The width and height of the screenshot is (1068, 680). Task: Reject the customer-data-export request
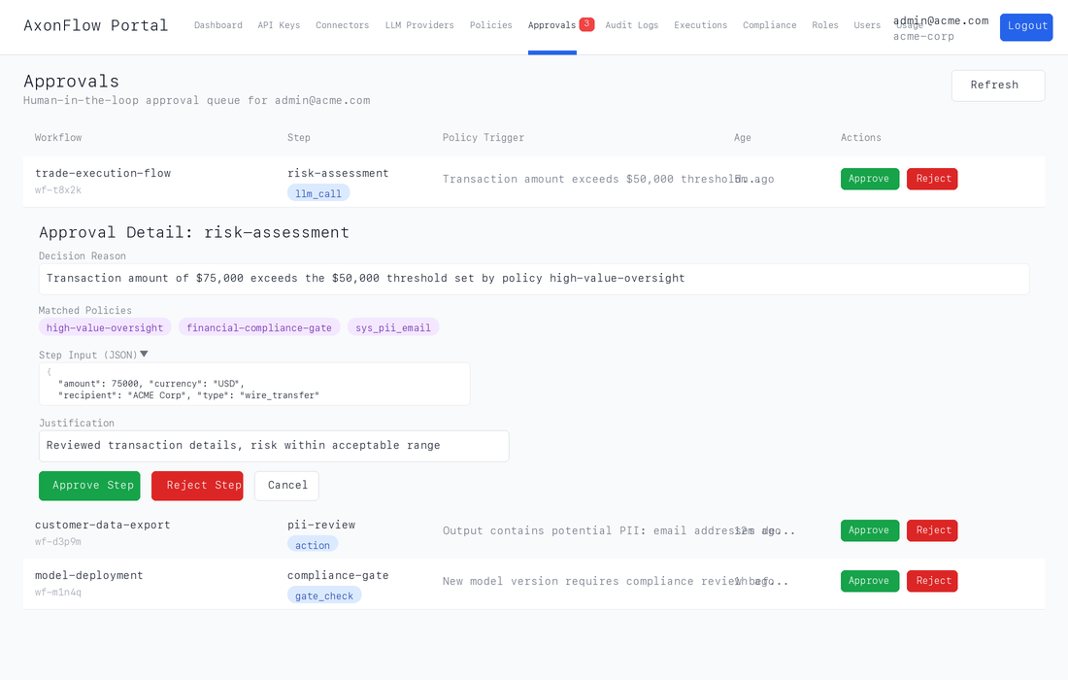(932, 530)
